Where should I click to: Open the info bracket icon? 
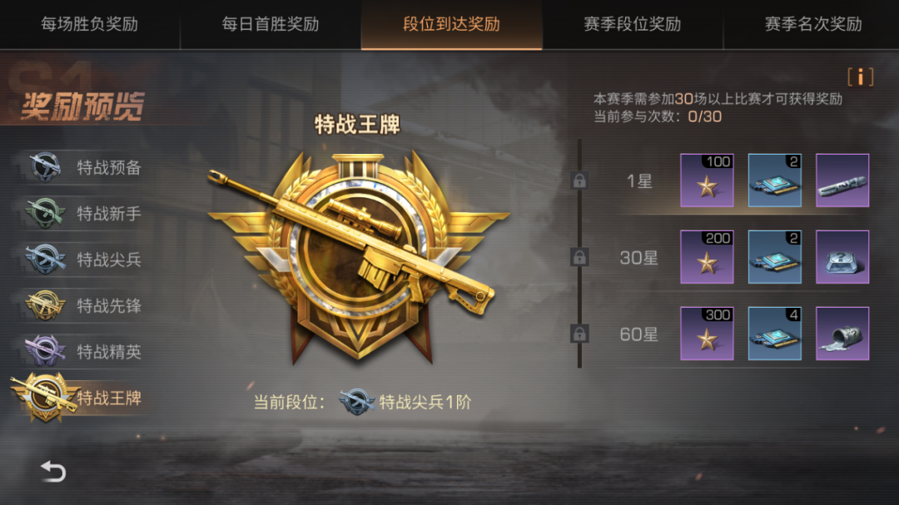(x=860, y=77)
